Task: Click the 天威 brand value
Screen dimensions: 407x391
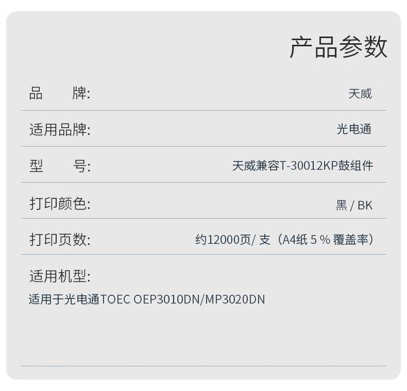Action: [x=360, y=94]
